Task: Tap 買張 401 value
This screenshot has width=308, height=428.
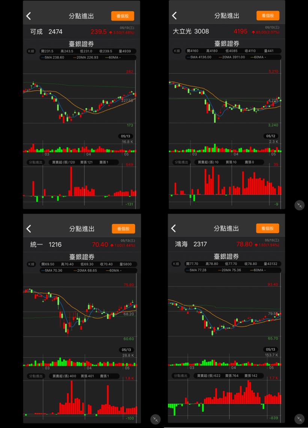Action: point(88,376)
